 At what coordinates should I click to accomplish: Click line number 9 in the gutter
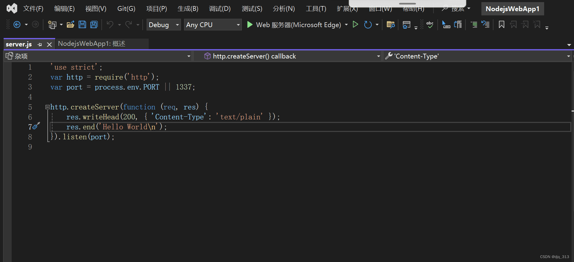click(x=30, y=147)
